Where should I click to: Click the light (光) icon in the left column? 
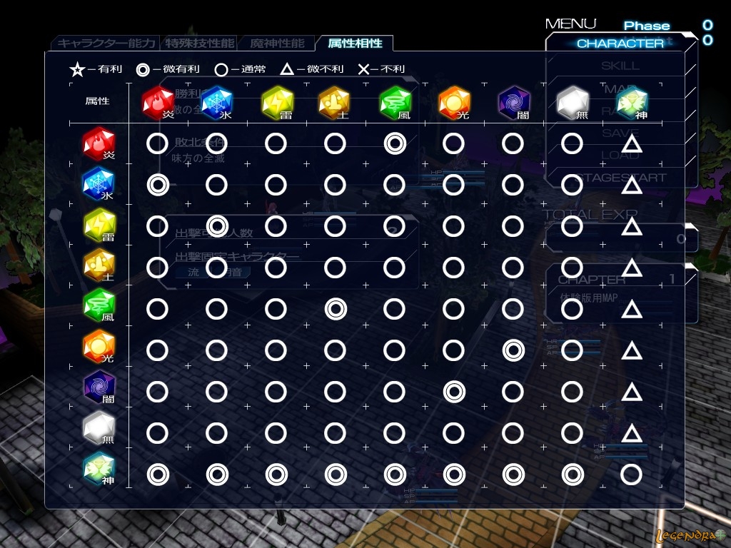click(x=96, y=349)
